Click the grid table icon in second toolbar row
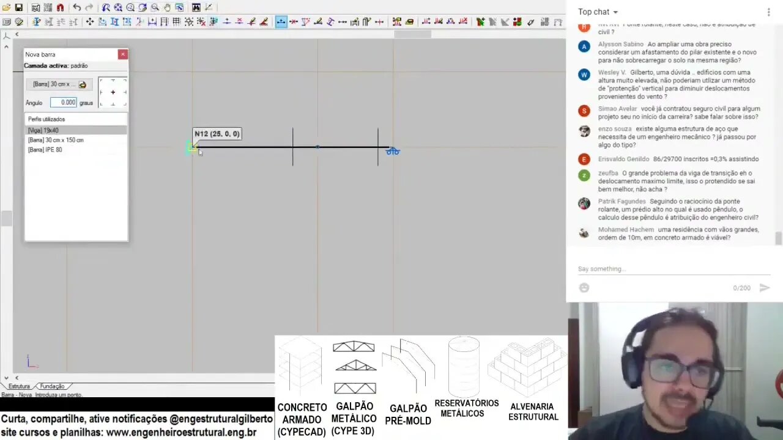The width and height of the screenshot is (783, 440). pyautogui.click(x=176, y=21)
